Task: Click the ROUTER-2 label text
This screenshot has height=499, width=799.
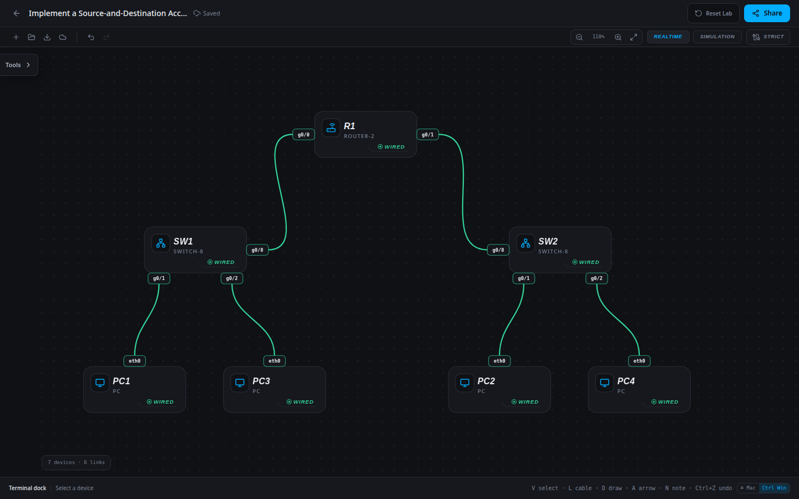Action: pos(359,136)
